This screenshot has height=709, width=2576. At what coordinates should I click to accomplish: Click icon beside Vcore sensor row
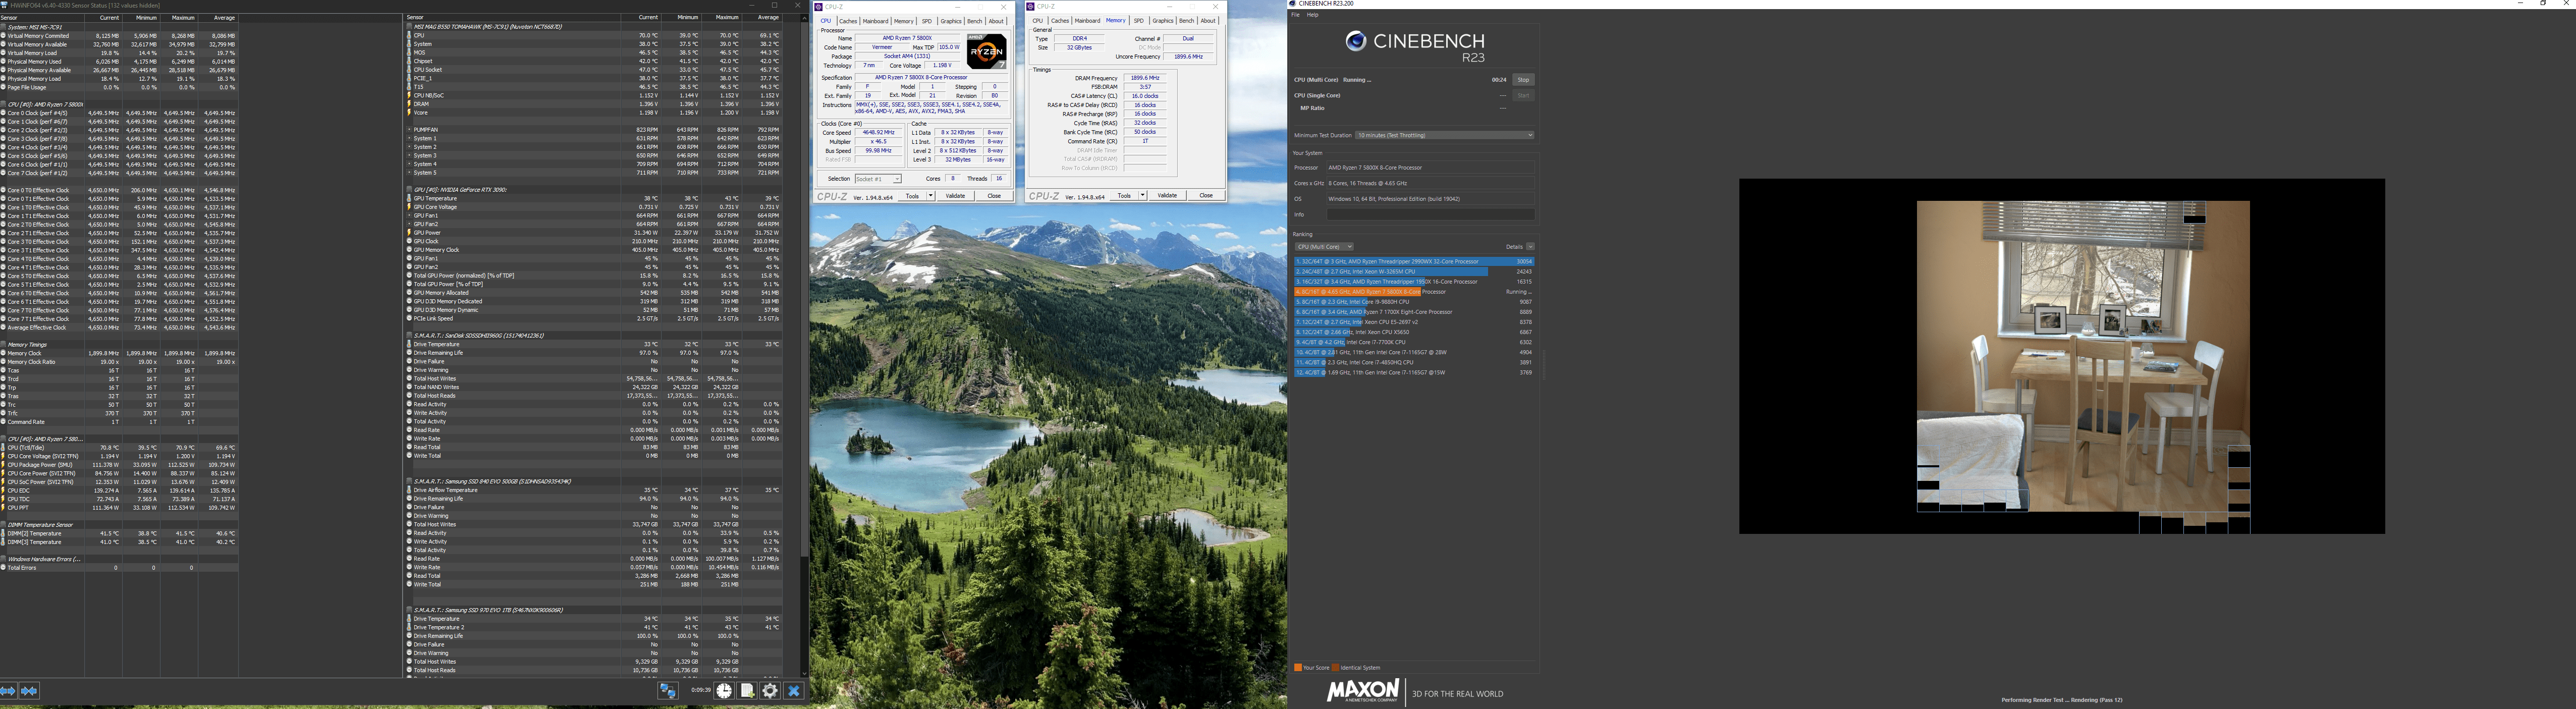pyautogui.click(x=410, y=113)
